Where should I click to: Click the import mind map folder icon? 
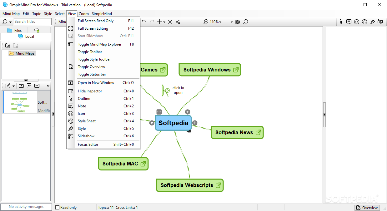21,86
